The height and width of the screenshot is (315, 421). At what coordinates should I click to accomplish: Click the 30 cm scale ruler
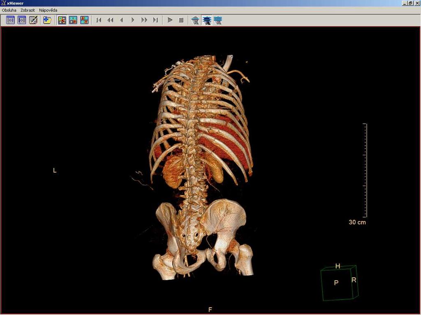[365, 170]
